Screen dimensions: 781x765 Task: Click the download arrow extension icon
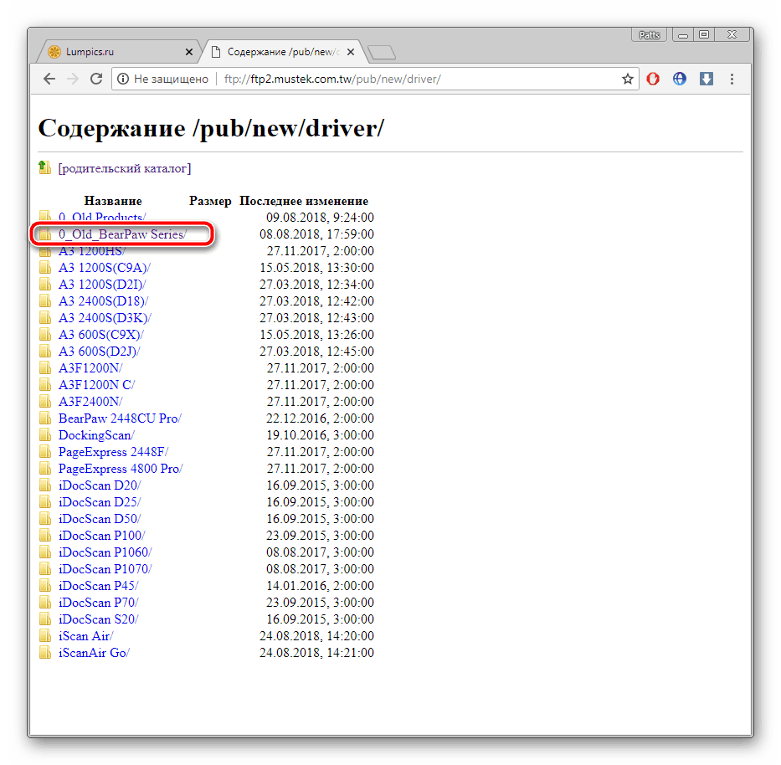(x=706, y=79)
